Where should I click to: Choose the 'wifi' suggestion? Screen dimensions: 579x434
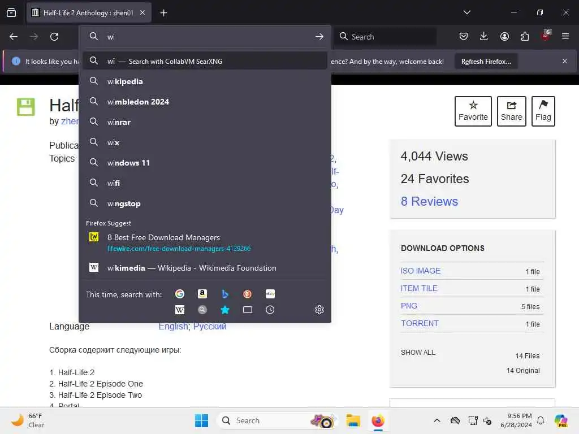[x=205, y=183]
